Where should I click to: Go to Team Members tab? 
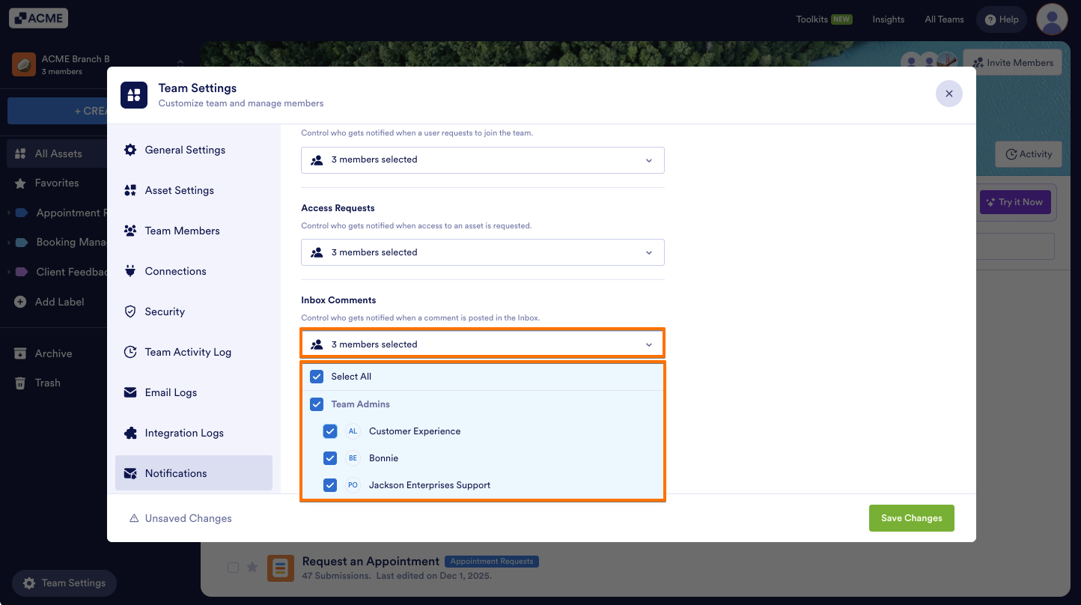[194, 231]
